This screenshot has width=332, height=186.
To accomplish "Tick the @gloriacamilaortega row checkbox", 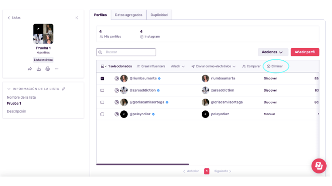I will [102, 102].
